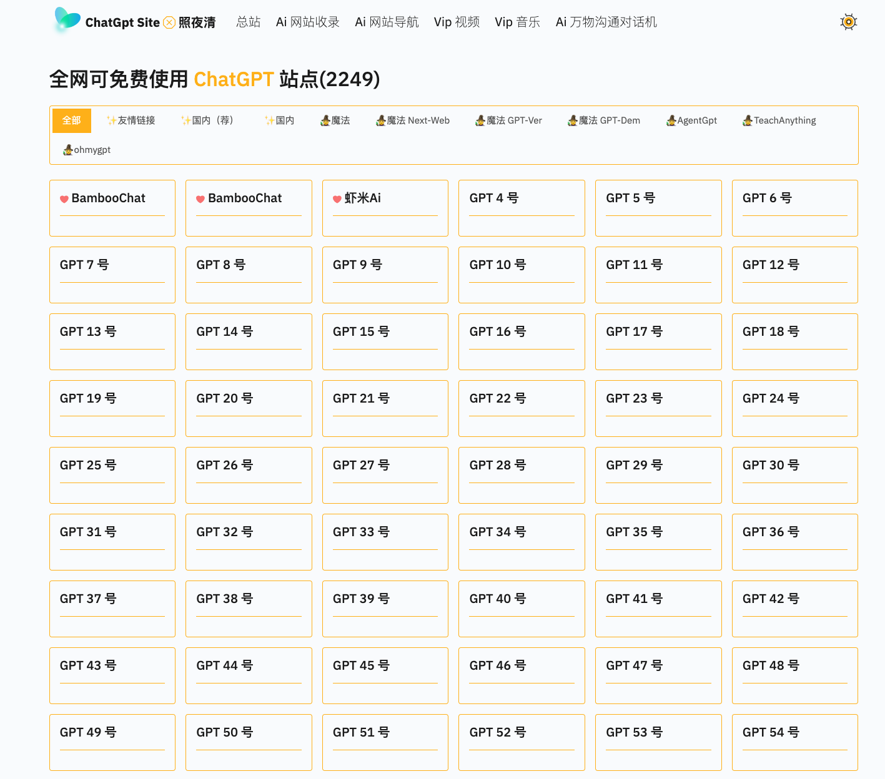The width and height of the screenshot is (885, 779).
Task: Open the GPT 29 号 card
Action: pyautogui.click(x=658, y=475)
